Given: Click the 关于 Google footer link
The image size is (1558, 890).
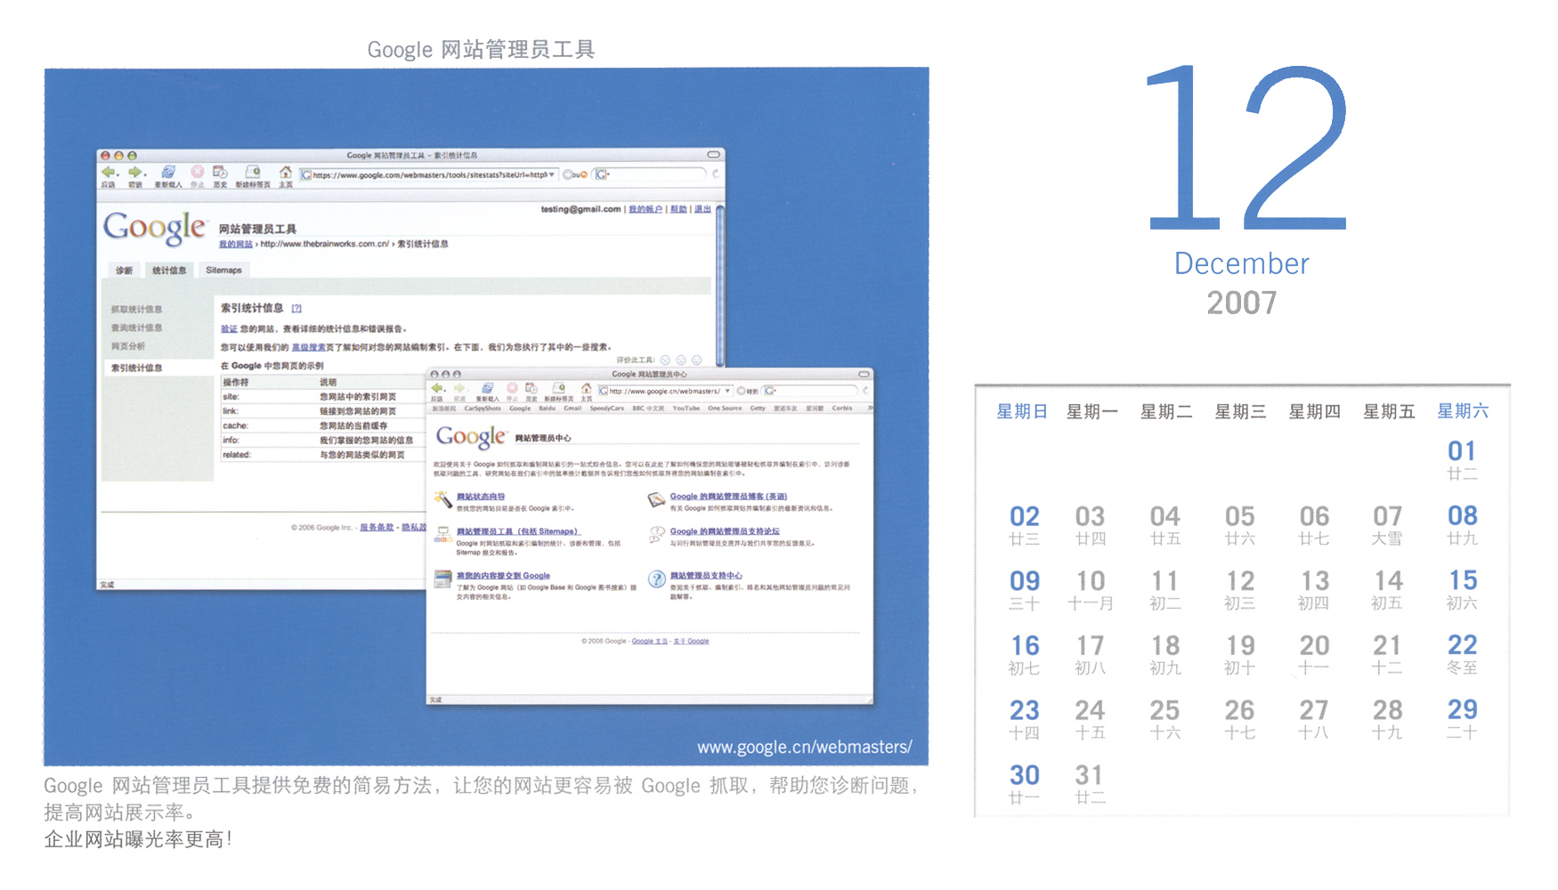Looking at the screenshot, I should pyautogui.click(x=691, y=642).
